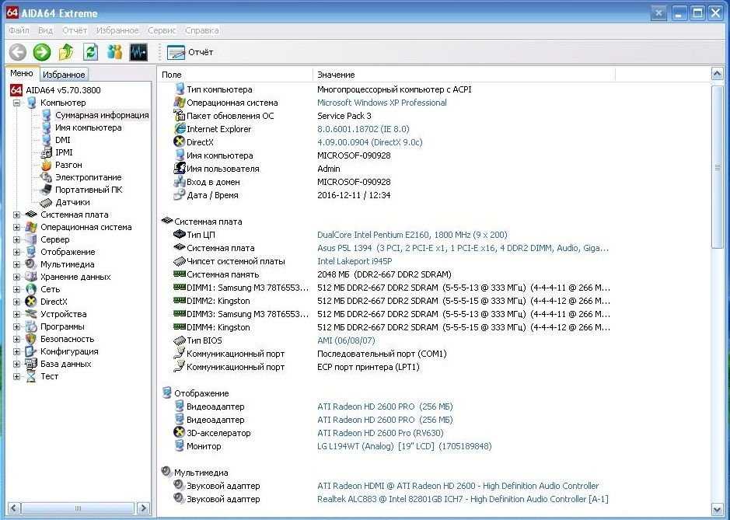Collapse the Компьютер tree node
This screenshot has width=730, height=520.
click(x=16, y=103)
